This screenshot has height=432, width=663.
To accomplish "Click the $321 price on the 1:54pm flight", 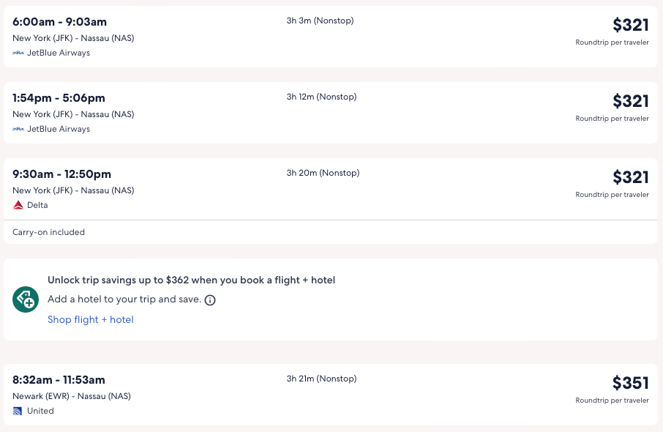I will 630,101.
